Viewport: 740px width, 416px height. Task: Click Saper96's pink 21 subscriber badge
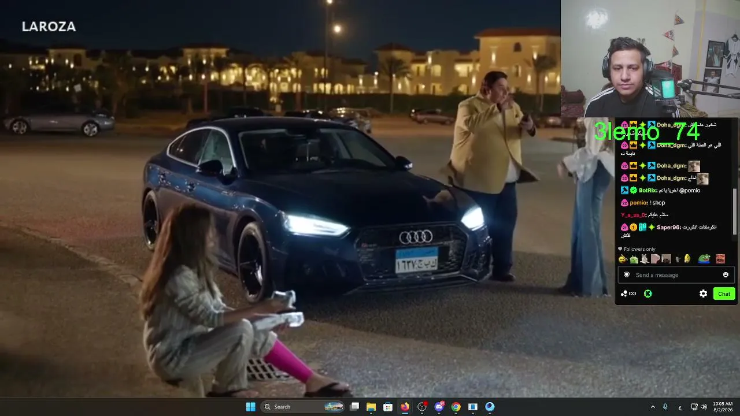(624, 227)
